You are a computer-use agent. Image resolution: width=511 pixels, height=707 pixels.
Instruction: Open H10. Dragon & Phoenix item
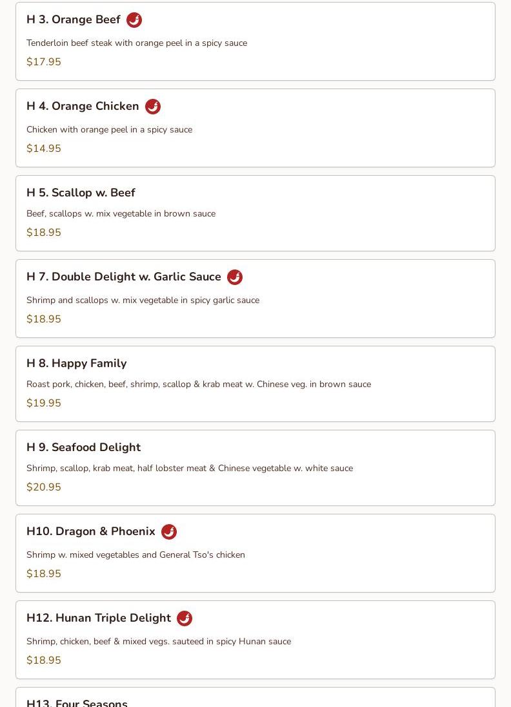[91, 532]
